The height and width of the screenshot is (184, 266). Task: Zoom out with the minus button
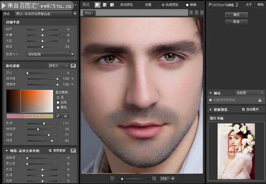click(x=112, y=179)
